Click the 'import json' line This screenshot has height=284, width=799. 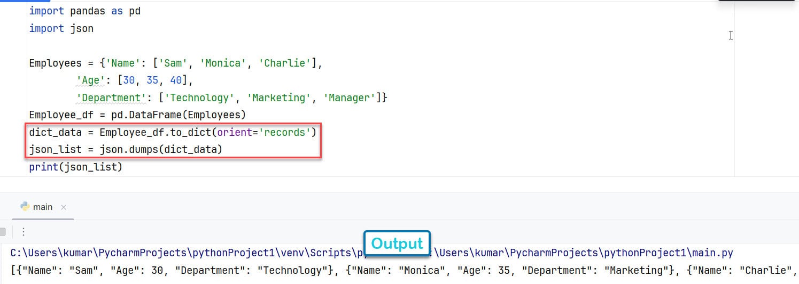(61, 28)
